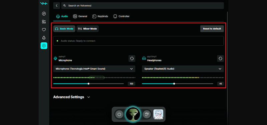Viewport: 267px width, 125px height.
Task: Click the input volume slider handle
Action: pos(88,84)
